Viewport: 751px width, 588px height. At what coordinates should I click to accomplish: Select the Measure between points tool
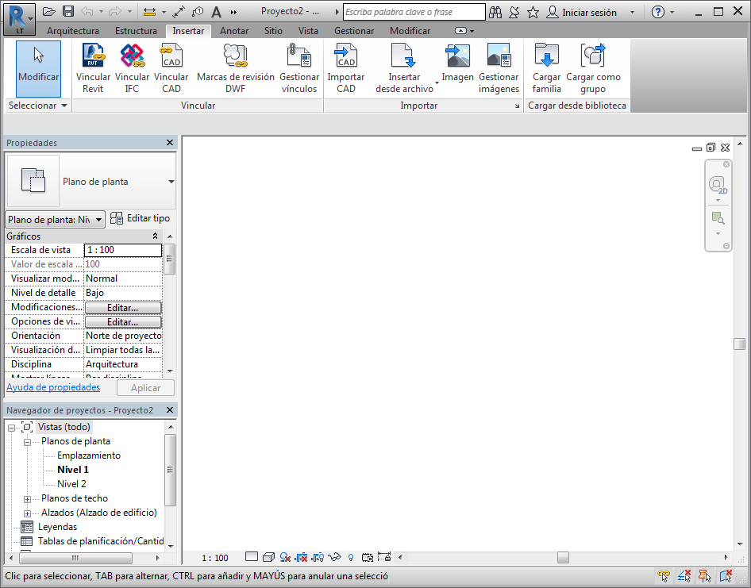pos(150,12)
